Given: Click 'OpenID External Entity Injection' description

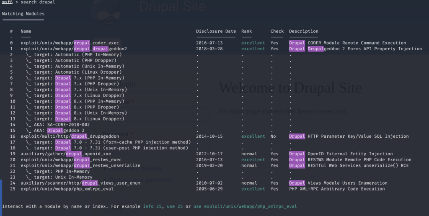Looking at the screenshot, I should point(350,154).
